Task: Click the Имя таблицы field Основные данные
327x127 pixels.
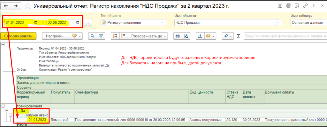Action: pos(309,23)
